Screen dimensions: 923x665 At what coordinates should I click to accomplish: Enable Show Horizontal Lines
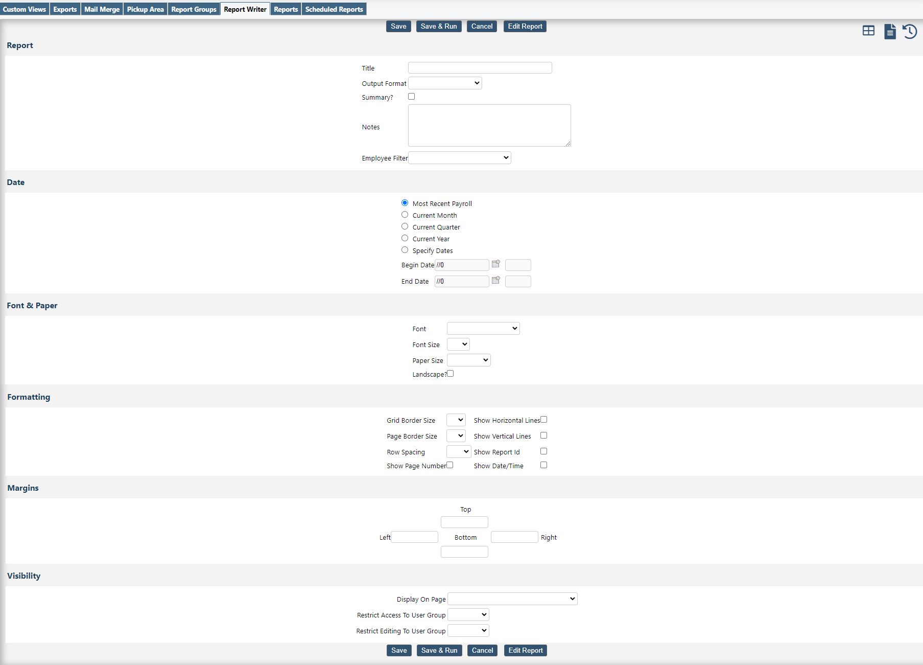click(x=543, y=420)
